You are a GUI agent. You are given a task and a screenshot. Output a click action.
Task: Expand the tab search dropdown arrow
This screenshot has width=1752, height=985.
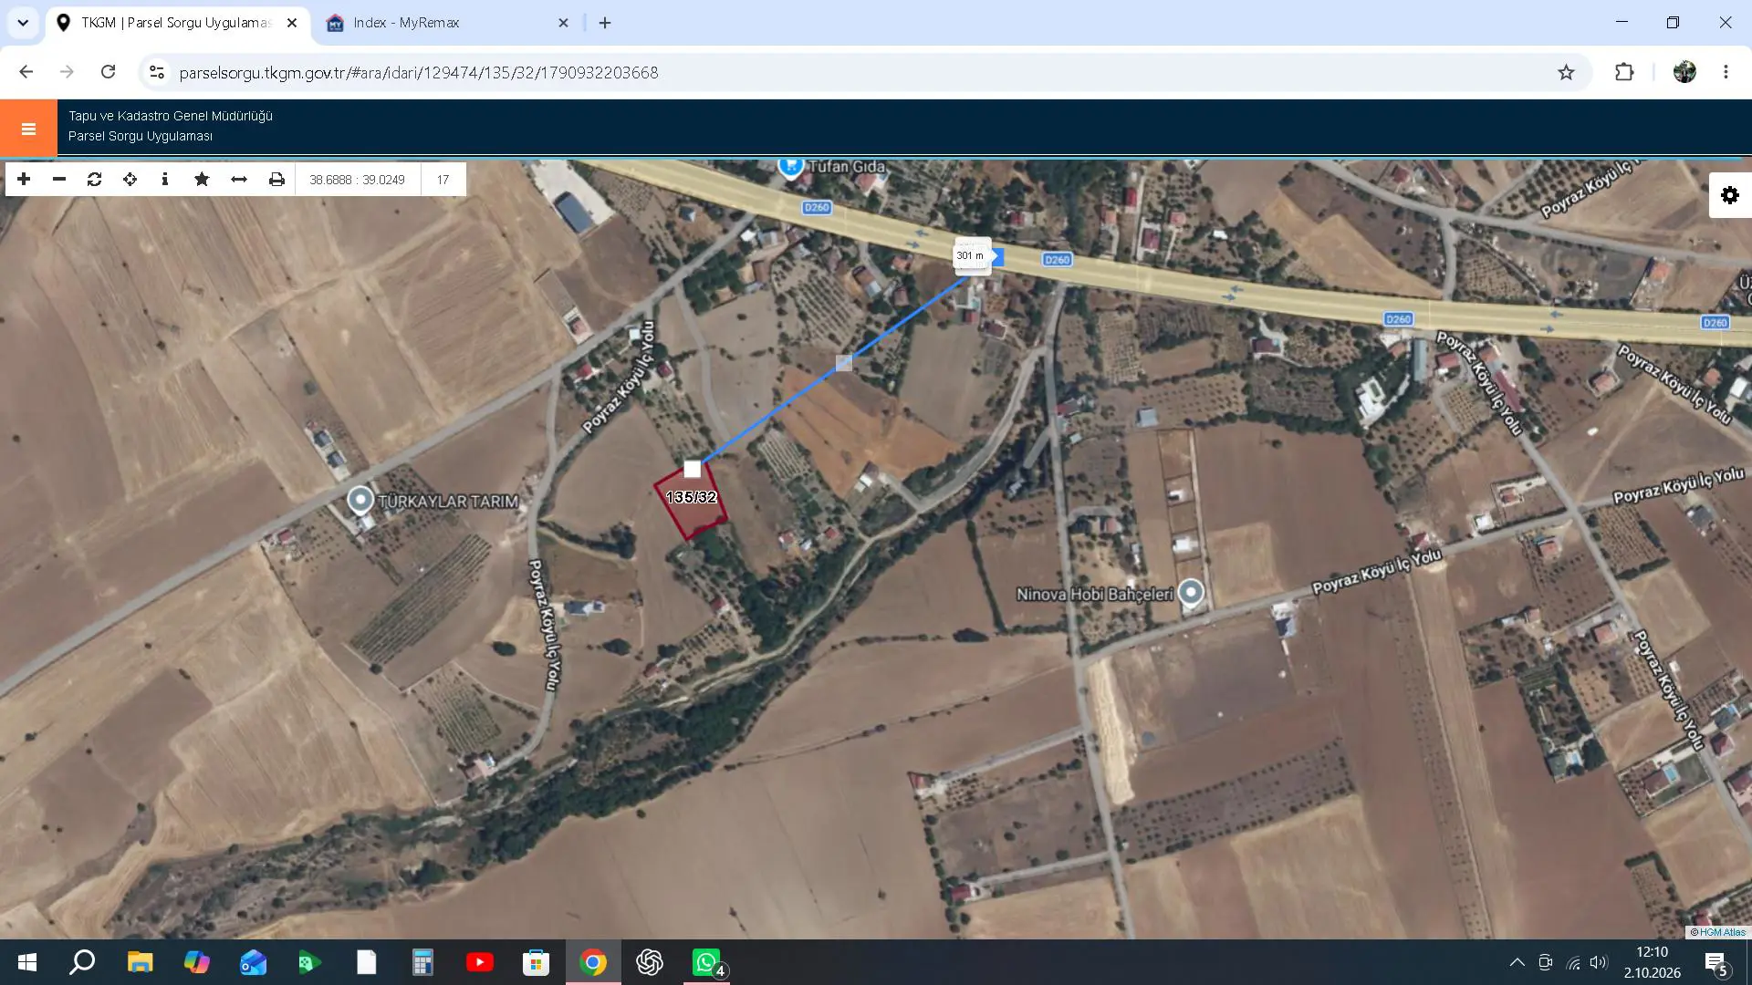point(23,23)
